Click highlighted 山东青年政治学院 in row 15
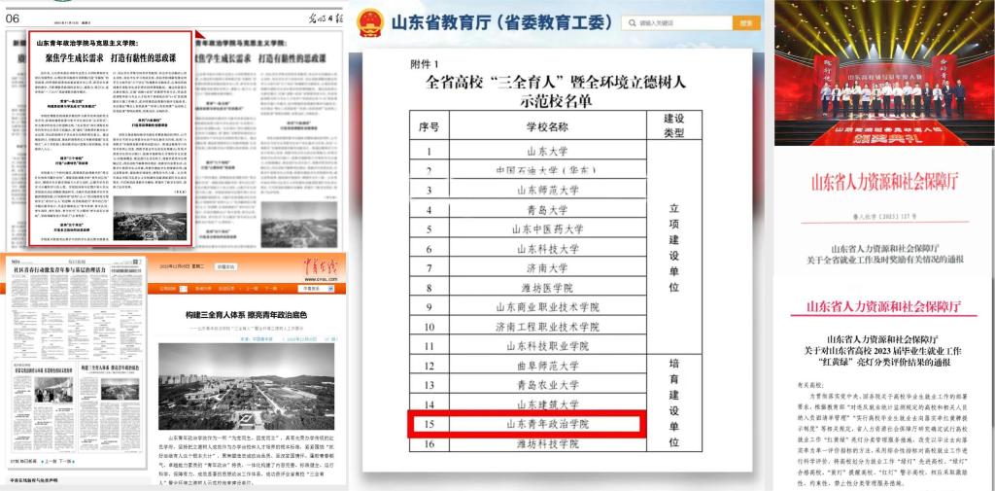 tap(547, 423)
